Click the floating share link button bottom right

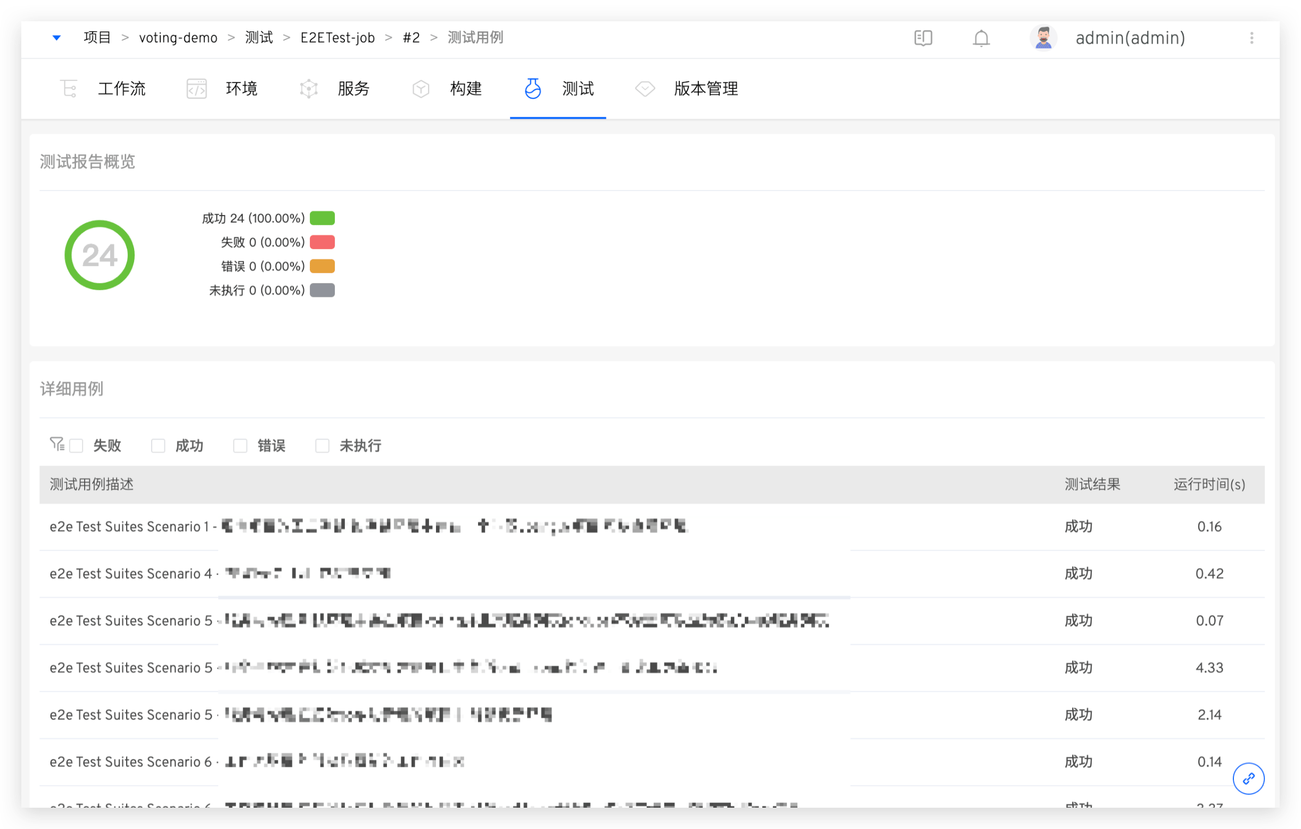pos(1249,779)
